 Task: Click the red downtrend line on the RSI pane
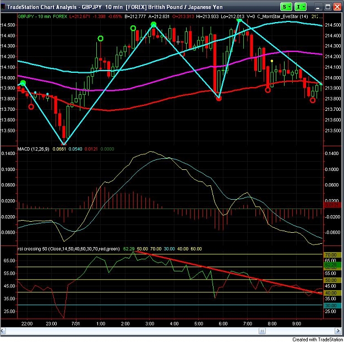pyautogui.click(x=228, y=272)
